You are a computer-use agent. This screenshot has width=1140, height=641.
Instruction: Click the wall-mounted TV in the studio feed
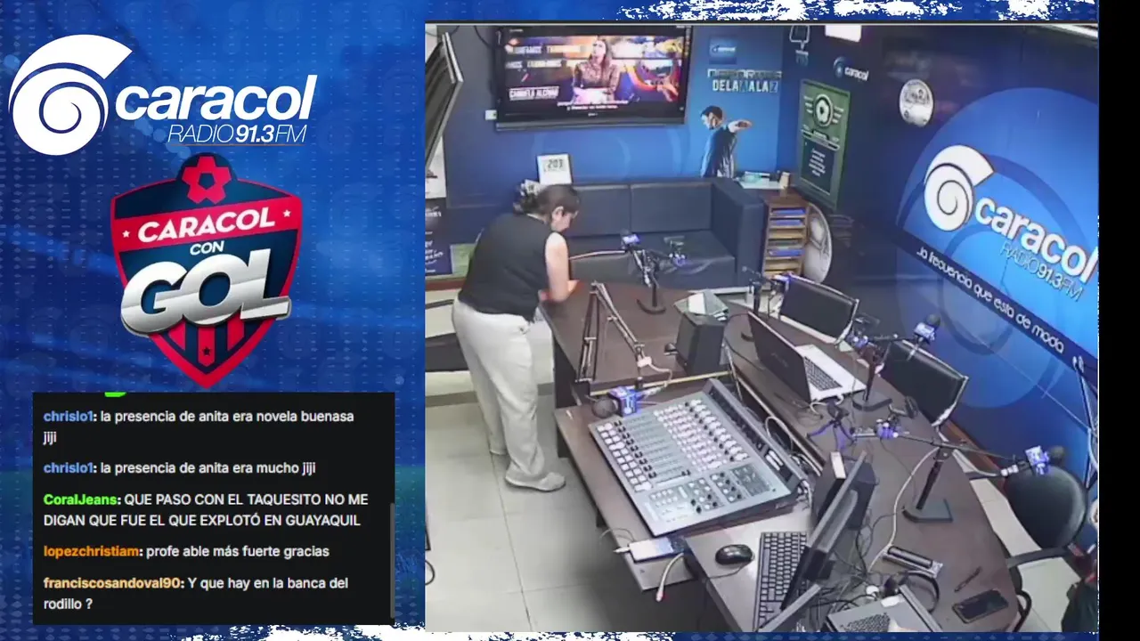click(x=593, y=75)
